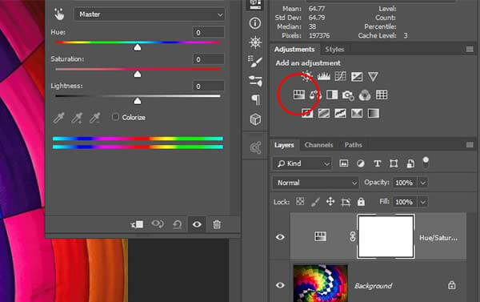
Task: View the previous adjustment state
Action: click(158, 224)
